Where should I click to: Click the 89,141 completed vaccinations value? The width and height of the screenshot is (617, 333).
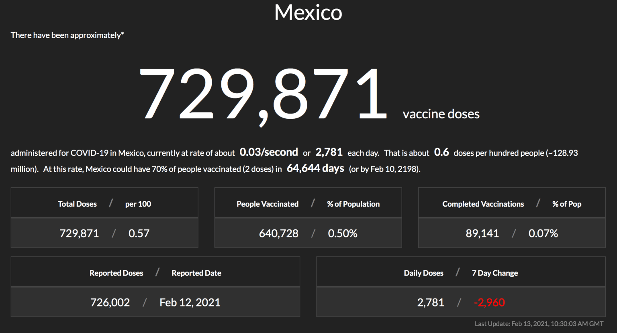click(x=482, y=234)
